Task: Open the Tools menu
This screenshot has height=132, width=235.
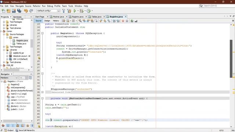Action: (x=70, y=6)
